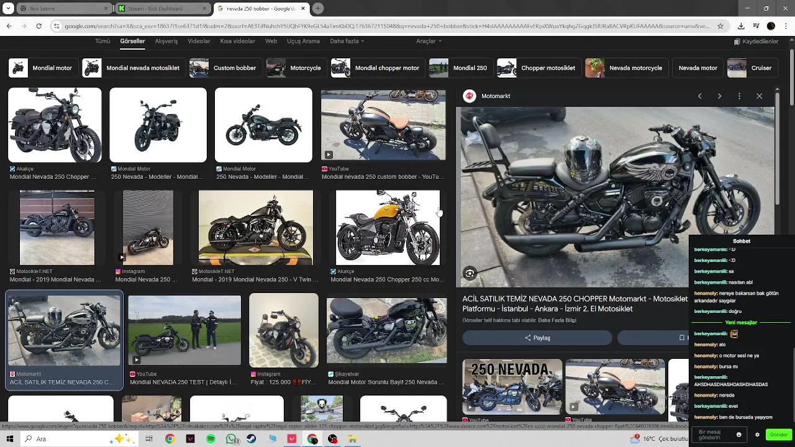This screenshot has height=447, width=795.
Task: Open chat settings gear icon
Action: (757, 435)
